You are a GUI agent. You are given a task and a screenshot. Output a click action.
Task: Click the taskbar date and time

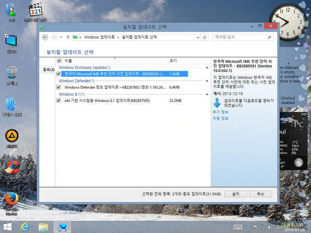(x=295, y=227)
